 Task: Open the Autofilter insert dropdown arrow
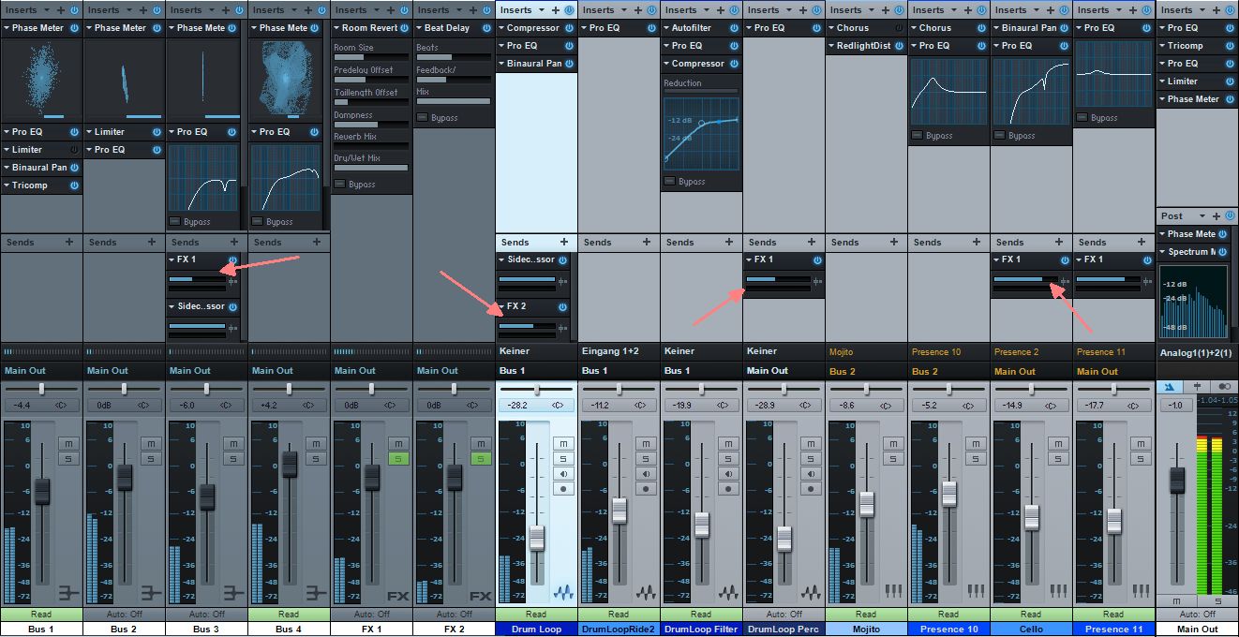tap(666, 28)
